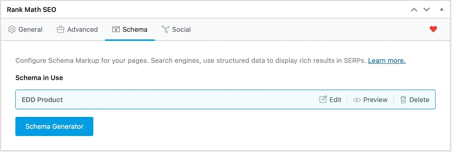Click the Schema tab label
The image size is (452, 152).
(135, 30)
